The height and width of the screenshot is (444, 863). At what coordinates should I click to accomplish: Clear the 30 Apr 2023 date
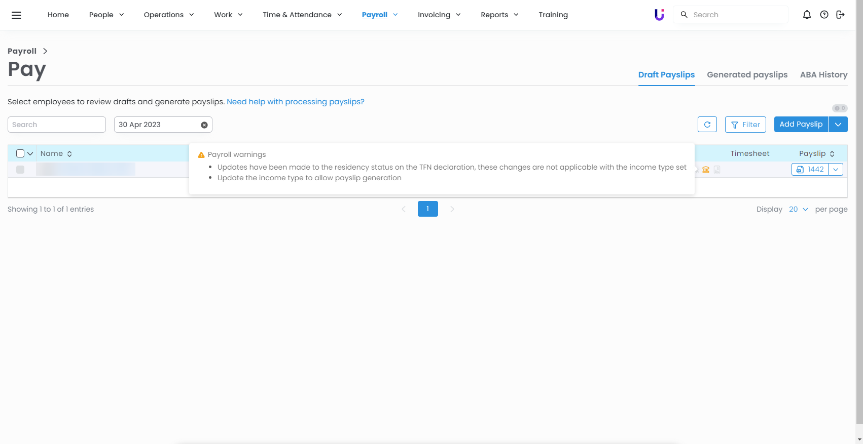pos(204,125)
